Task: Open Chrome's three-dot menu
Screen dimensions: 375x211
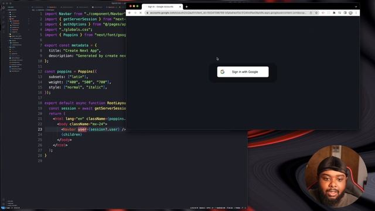Action: 356,13
